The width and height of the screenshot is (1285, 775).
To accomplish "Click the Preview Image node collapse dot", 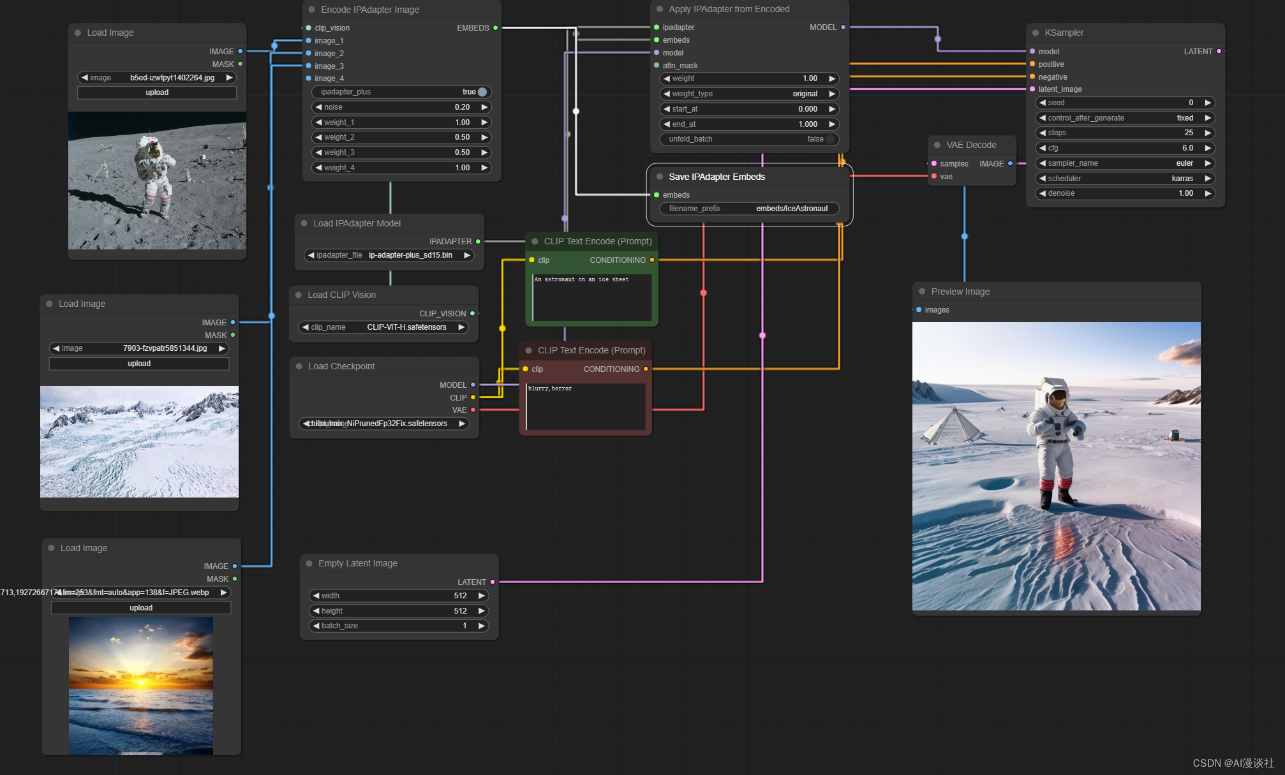I will tap(921, 292).
